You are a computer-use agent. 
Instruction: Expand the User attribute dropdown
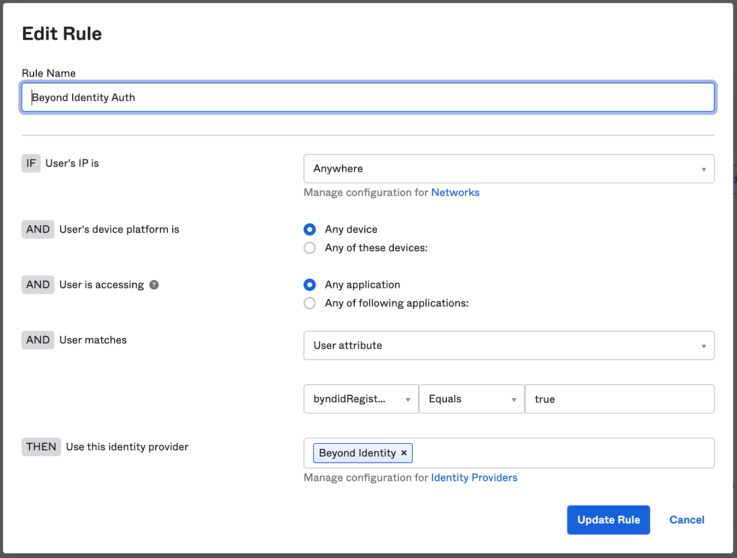[509, 346]
